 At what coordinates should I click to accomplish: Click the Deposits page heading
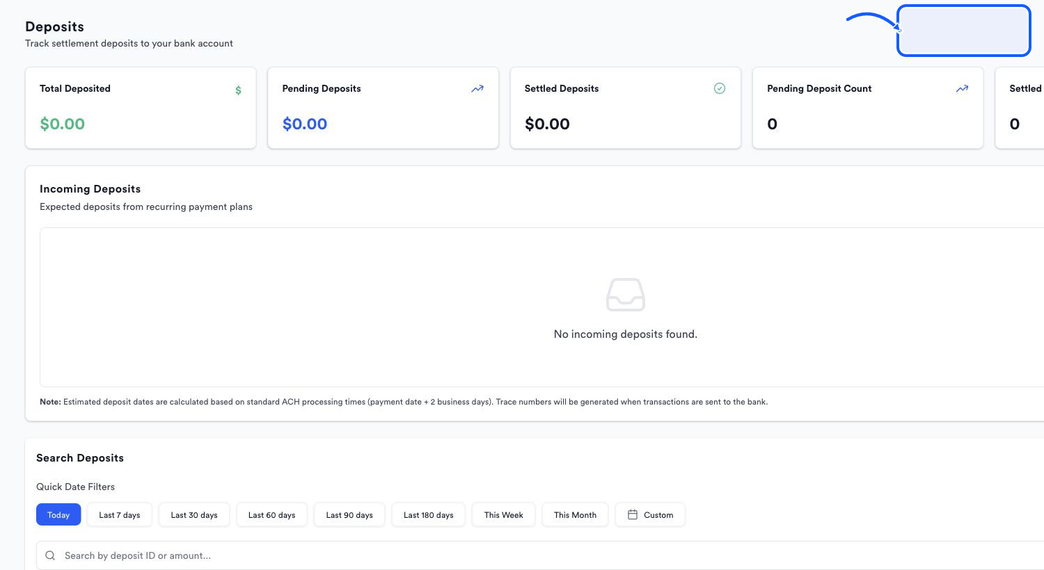[x=54, y=26]
